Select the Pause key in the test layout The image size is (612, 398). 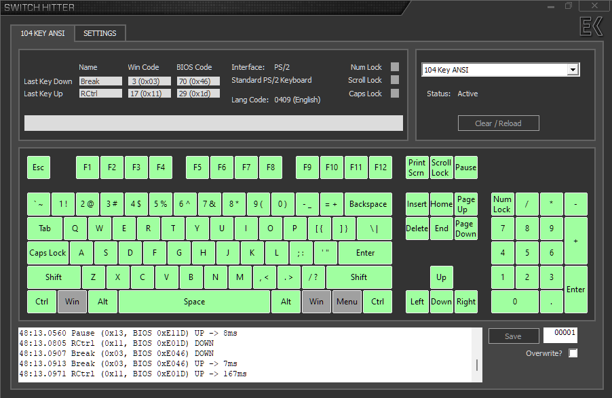(x=465, y=167)
